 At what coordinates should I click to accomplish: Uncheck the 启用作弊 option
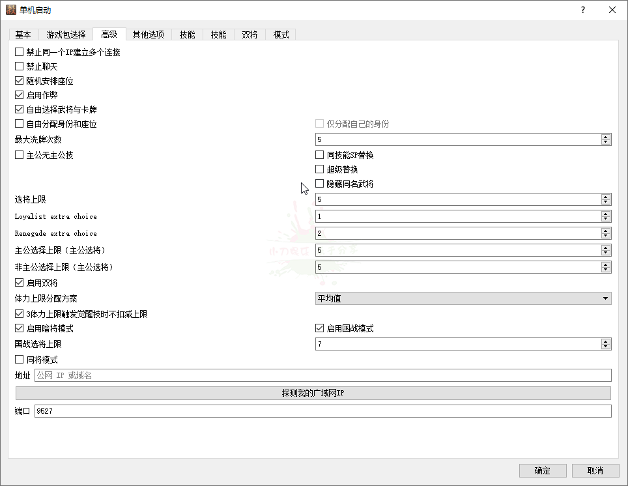click(x=20, y=95)
